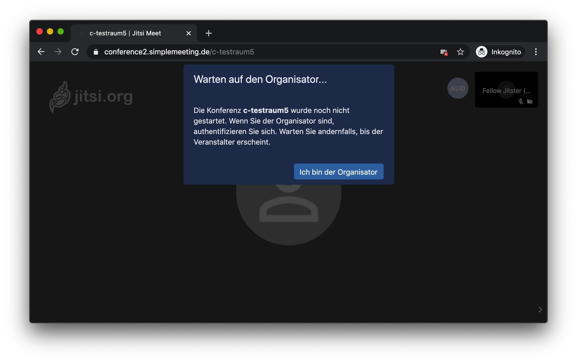577x362 pixels.
Task: Click the Inkognito profile button
Action: pyautogui.click(x=500, y=52)
